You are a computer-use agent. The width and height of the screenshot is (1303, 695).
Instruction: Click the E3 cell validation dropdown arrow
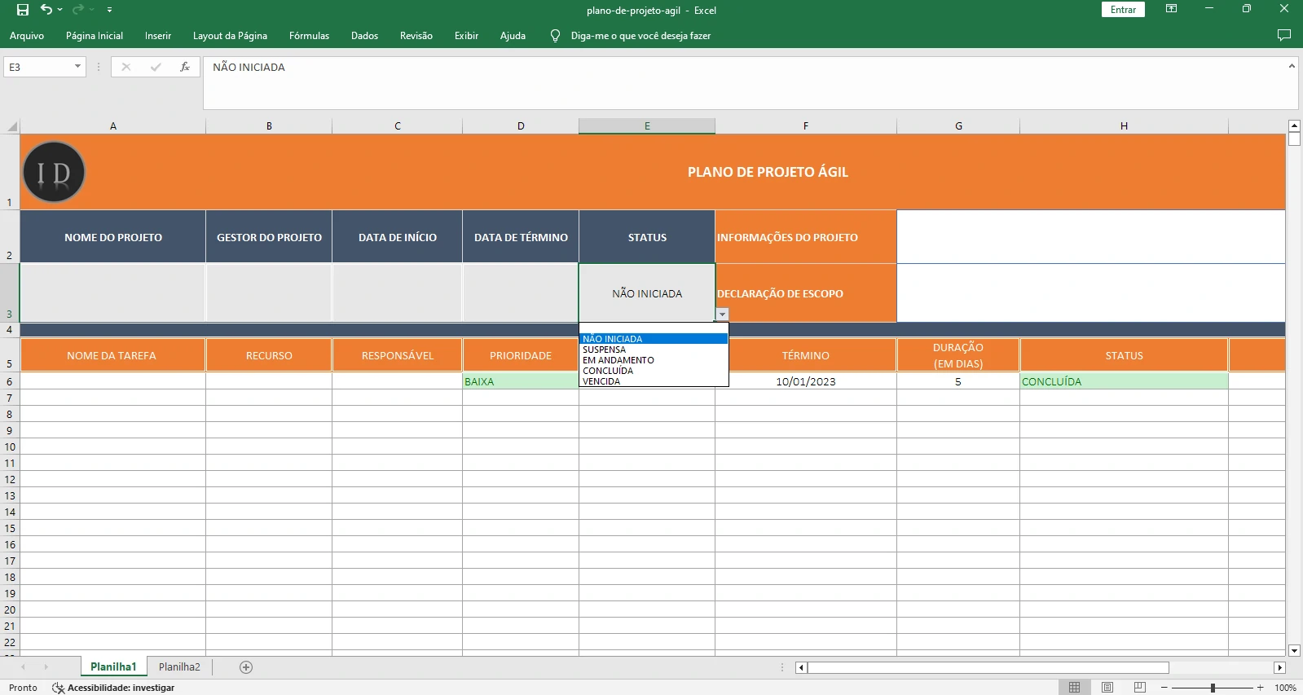pyautogui.click(x=722, y=315)
